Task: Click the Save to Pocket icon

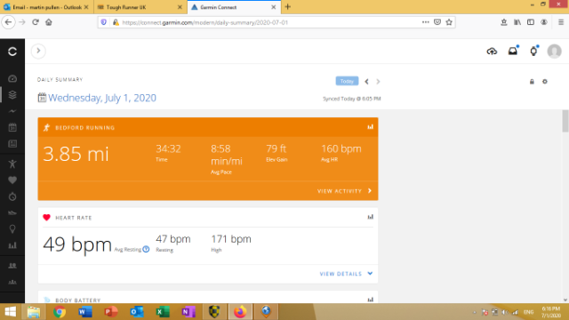Action: (437, 22)
